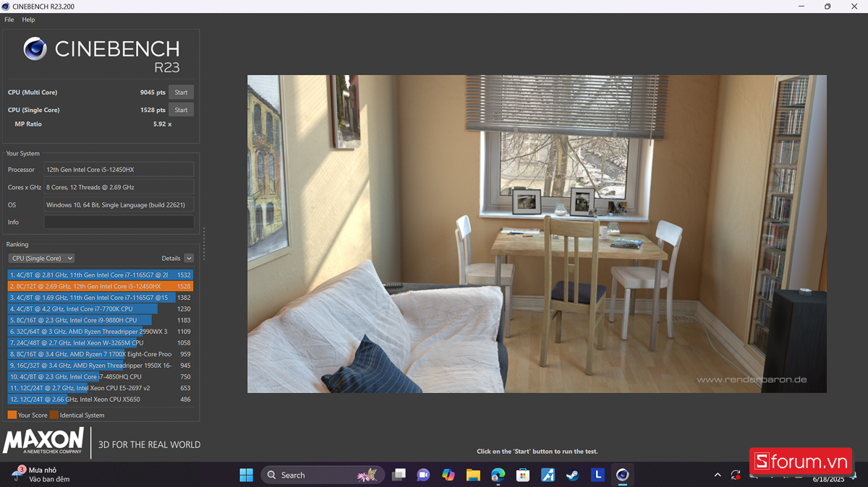Select ranking row 1 Core i7-1165G7 2.81 GHz
This screenshot has width=868, height=487.
[x=101, y=275]
